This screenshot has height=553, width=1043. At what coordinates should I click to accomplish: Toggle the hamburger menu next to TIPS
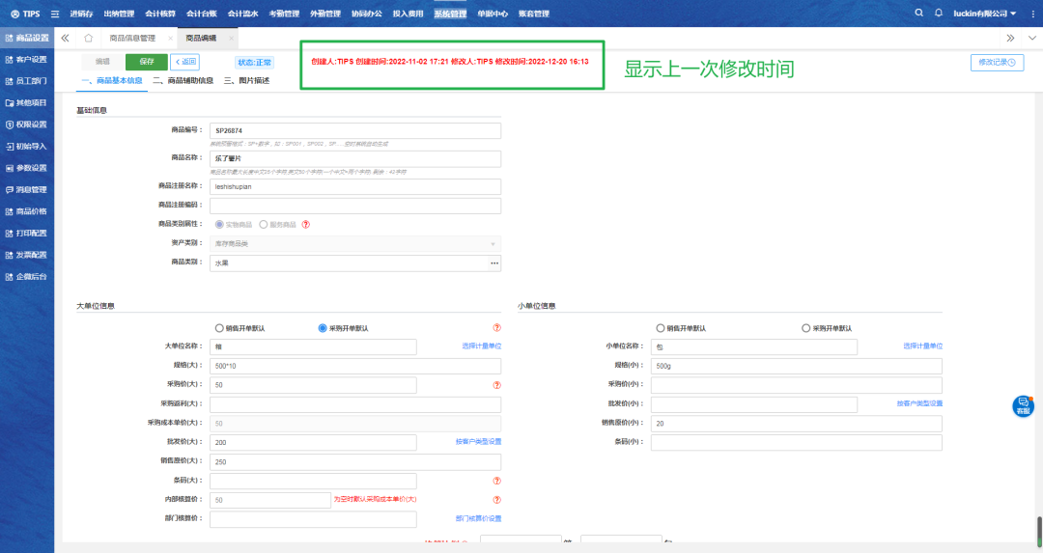(54, 14)
